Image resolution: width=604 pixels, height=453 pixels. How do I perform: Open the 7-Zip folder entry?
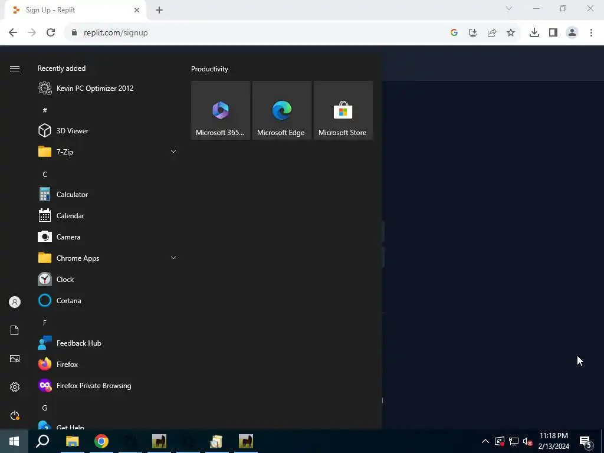point(106,152)
